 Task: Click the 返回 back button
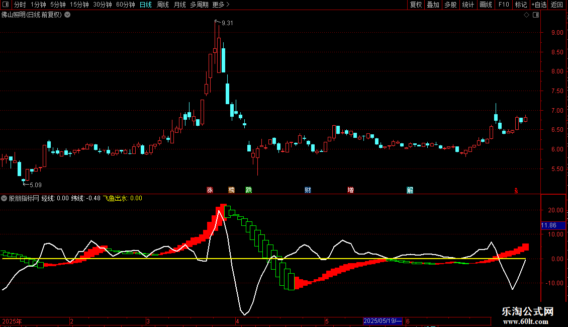click(557, 5)
